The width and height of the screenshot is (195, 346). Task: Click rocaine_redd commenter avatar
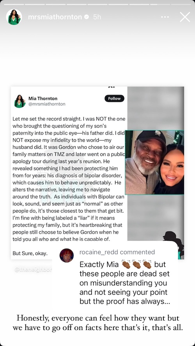[x=67, y=255]
